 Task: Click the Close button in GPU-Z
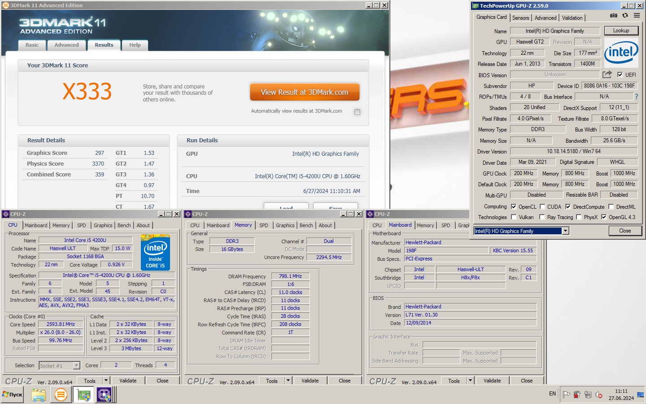click(x=625, y=231)
